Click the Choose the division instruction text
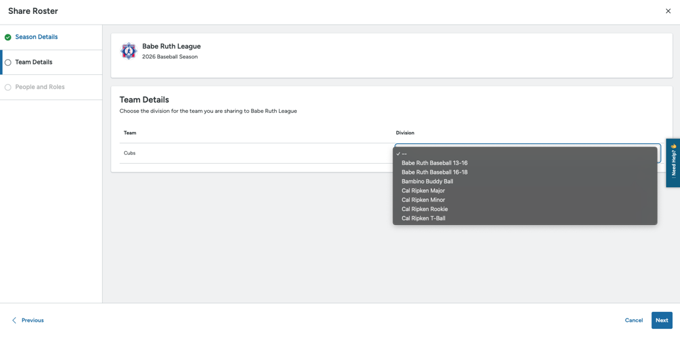The height and width of the screenshot is (337, 680). tap(208, 111)
